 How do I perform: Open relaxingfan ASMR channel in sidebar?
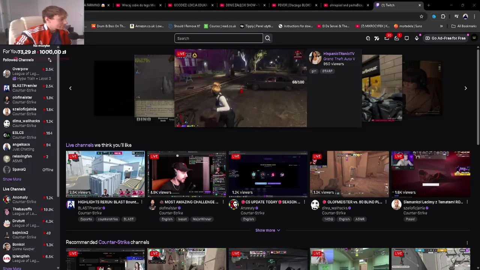point(28,159)
